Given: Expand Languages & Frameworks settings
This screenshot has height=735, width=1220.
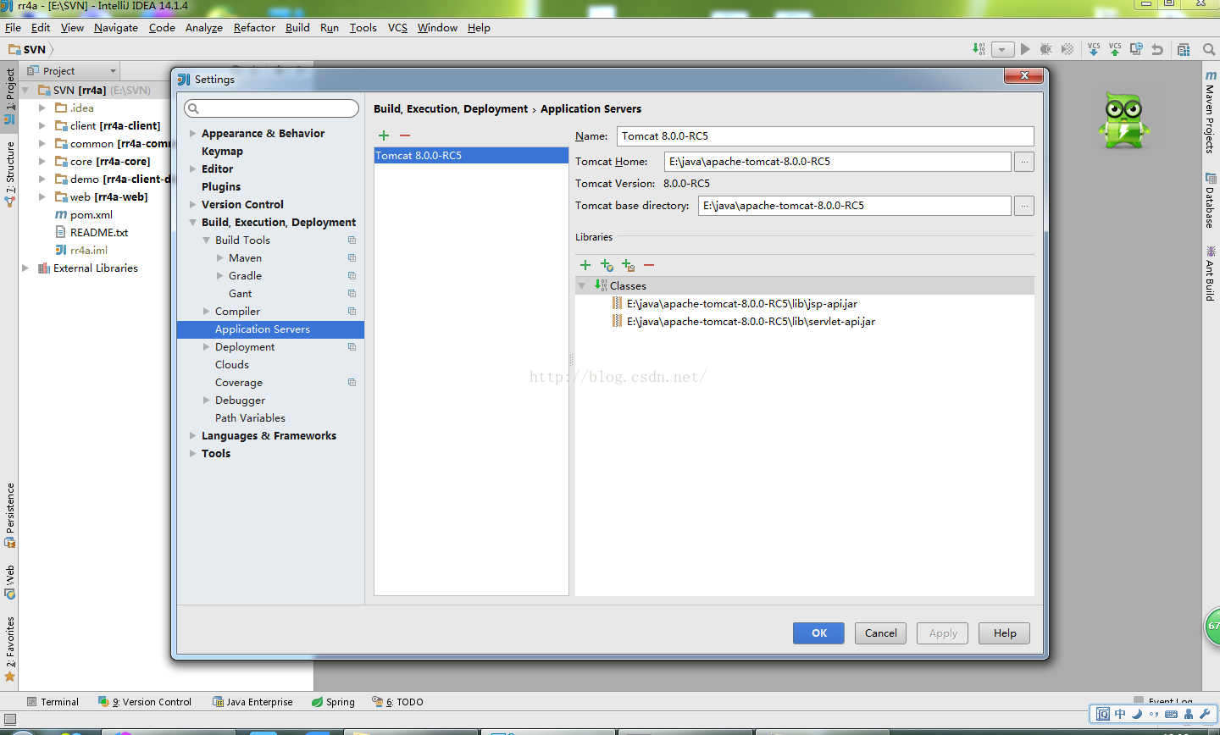Looking at the screenshot, I should click(x=193, y=436).
